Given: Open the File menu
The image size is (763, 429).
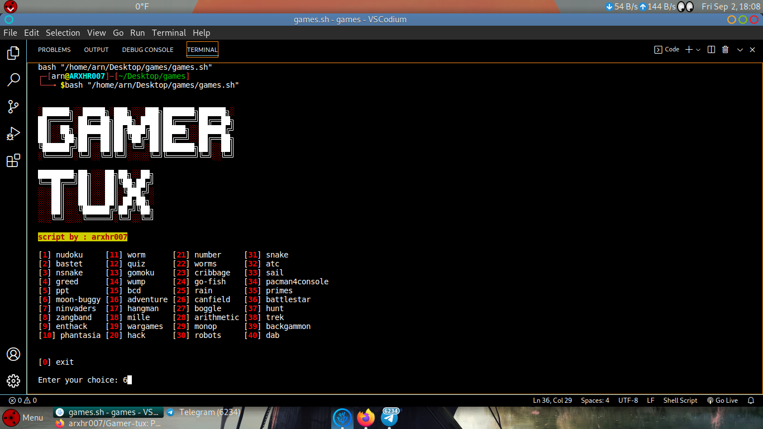Looking at the screenshot, I should coord(10,33).
